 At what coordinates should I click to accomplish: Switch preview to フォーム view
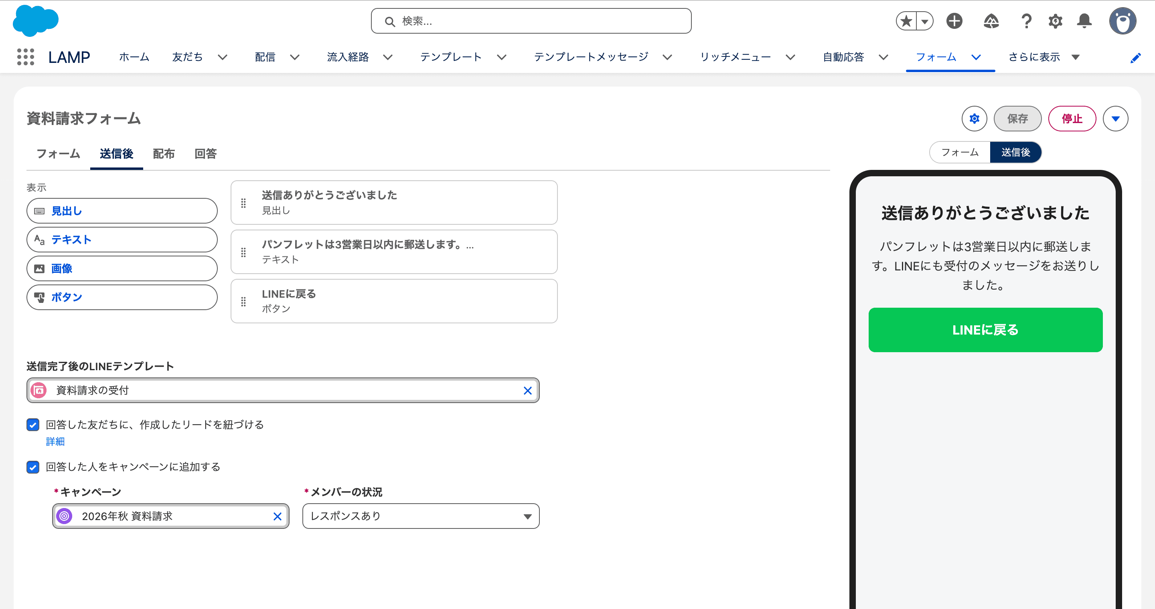(x=960, y=152)
